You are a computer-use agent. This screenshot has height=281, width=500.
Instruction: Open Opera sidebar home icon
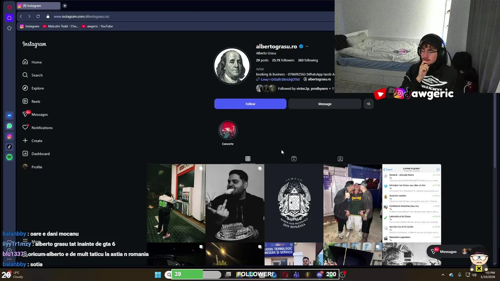(x=9, y=18)
